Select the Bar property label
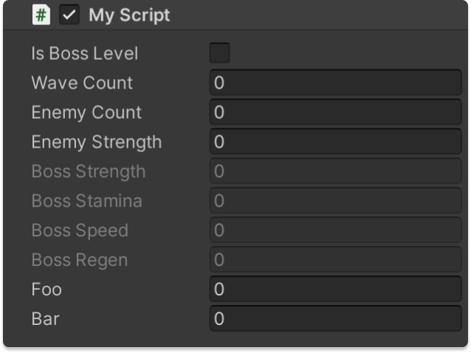 coord(45,319)
